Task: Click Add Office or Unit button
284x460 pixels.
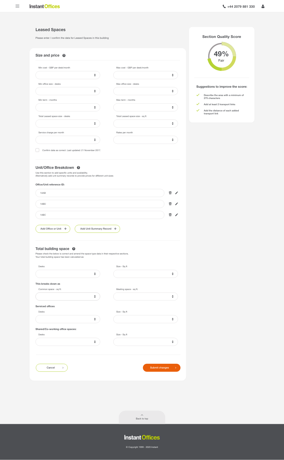Action: pos(53,229)
